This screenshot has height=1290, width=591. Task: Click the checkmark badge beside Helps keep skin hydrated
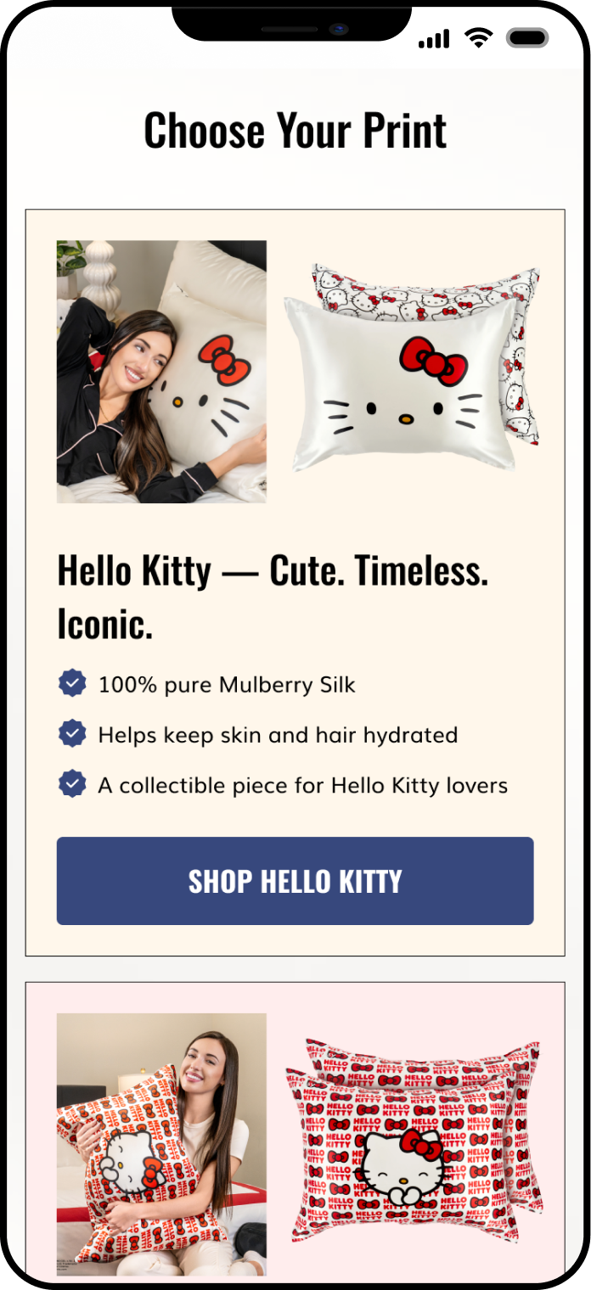[x=72, y=734]
